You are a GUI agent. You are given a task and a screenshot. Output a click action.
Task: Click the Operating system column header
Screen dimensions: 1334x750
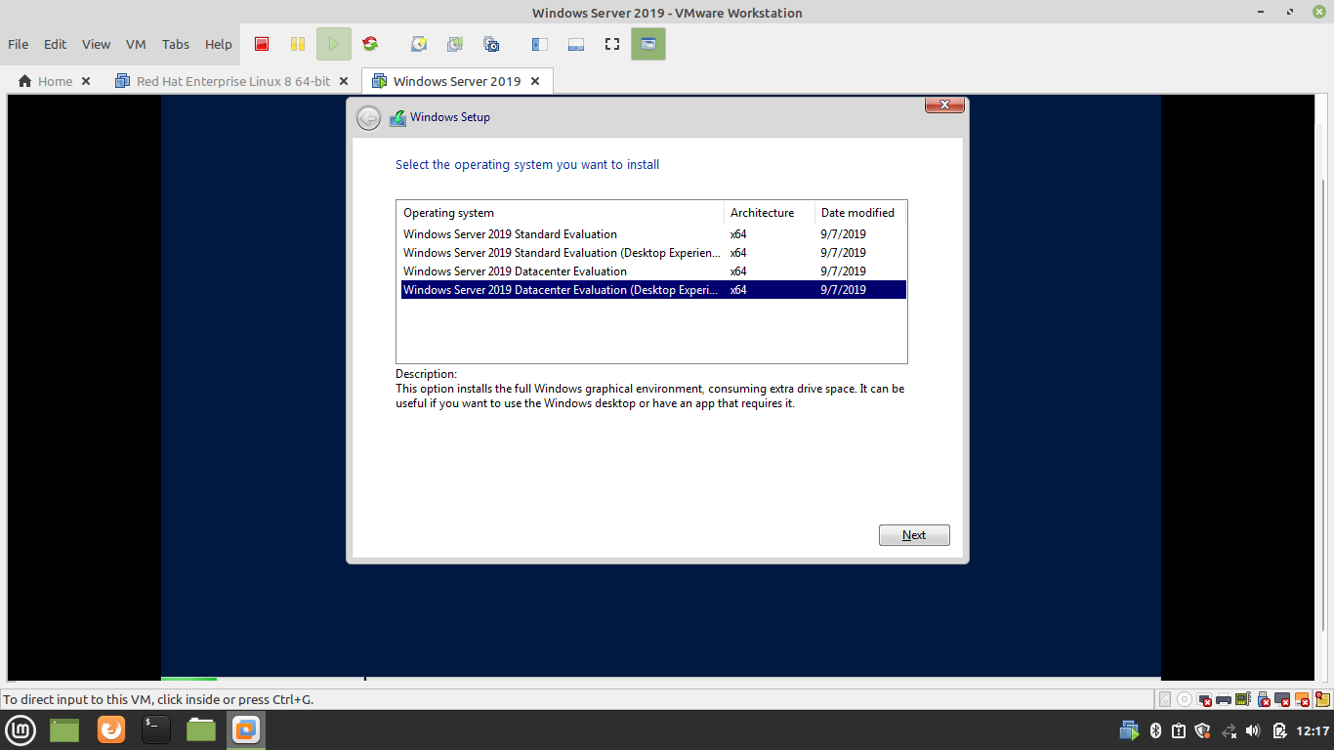pyautogui.click(x=561, y=213)
